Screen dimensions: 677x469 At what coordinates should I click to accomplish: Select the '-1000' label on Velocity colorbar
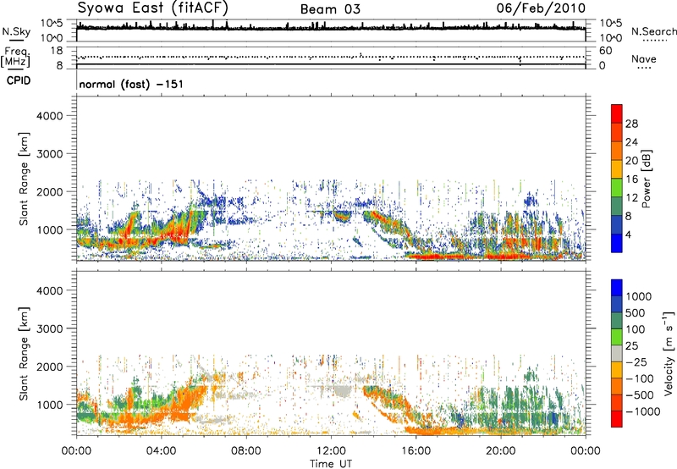tap(642, 411)
